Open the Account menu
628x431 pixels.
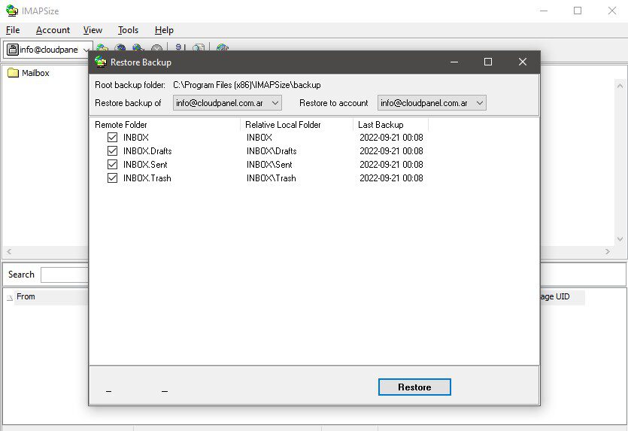[53, 30]
